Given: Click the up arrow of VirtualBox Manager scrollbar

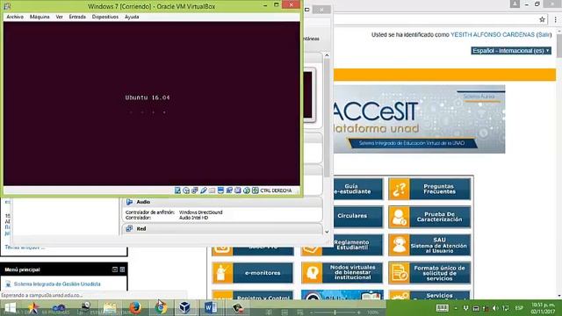Looking at the screenshot, I should point(327,55).
